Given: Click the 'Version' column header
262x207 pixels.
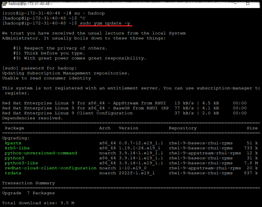Looking at the screenshot, I should pos(128,128).
